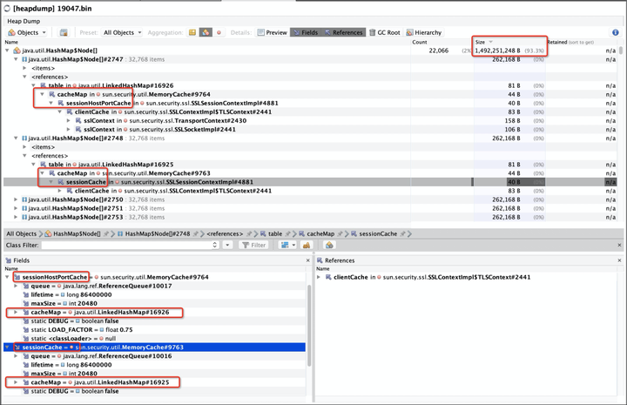Expand cacheMap = LinkedHashMap#16926 field
The width and height of the screenshot is (627, 405).
tap(16, 313)
